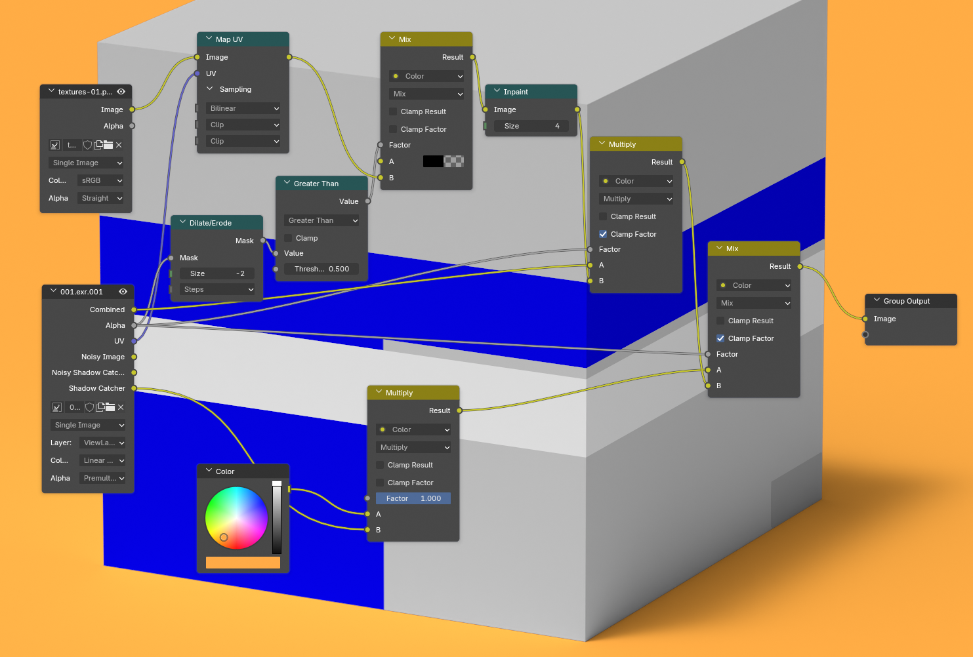Screen dimensions: 973x657
Task: Duplicate image icon in 001.exr.001 node
Action: 100,407
